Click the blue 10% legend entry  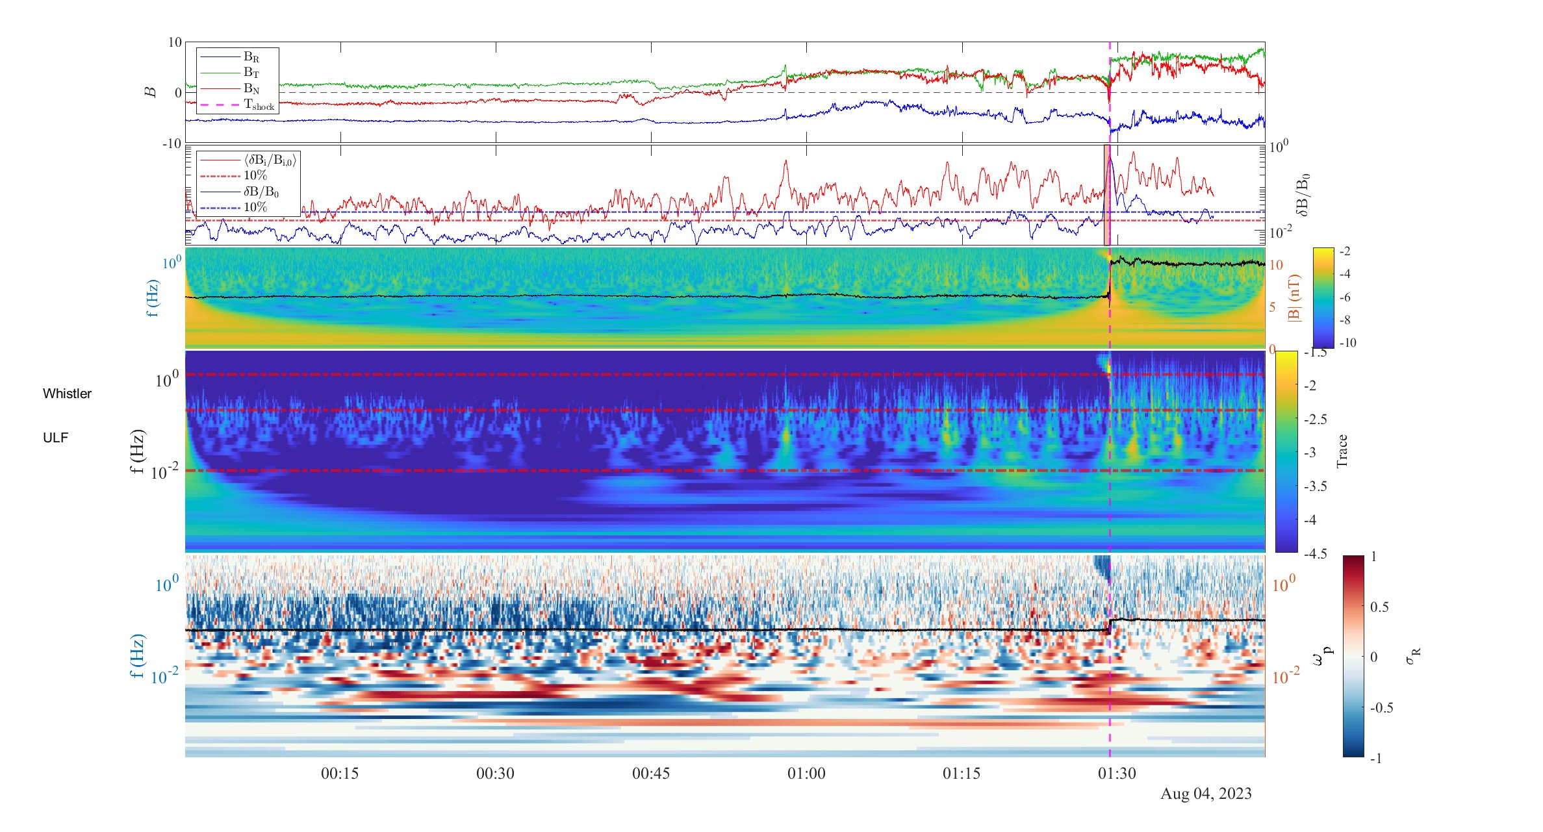[234, 207]
